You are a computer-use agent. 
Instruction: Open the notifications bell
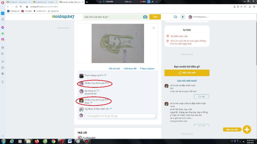pos(183,17)
